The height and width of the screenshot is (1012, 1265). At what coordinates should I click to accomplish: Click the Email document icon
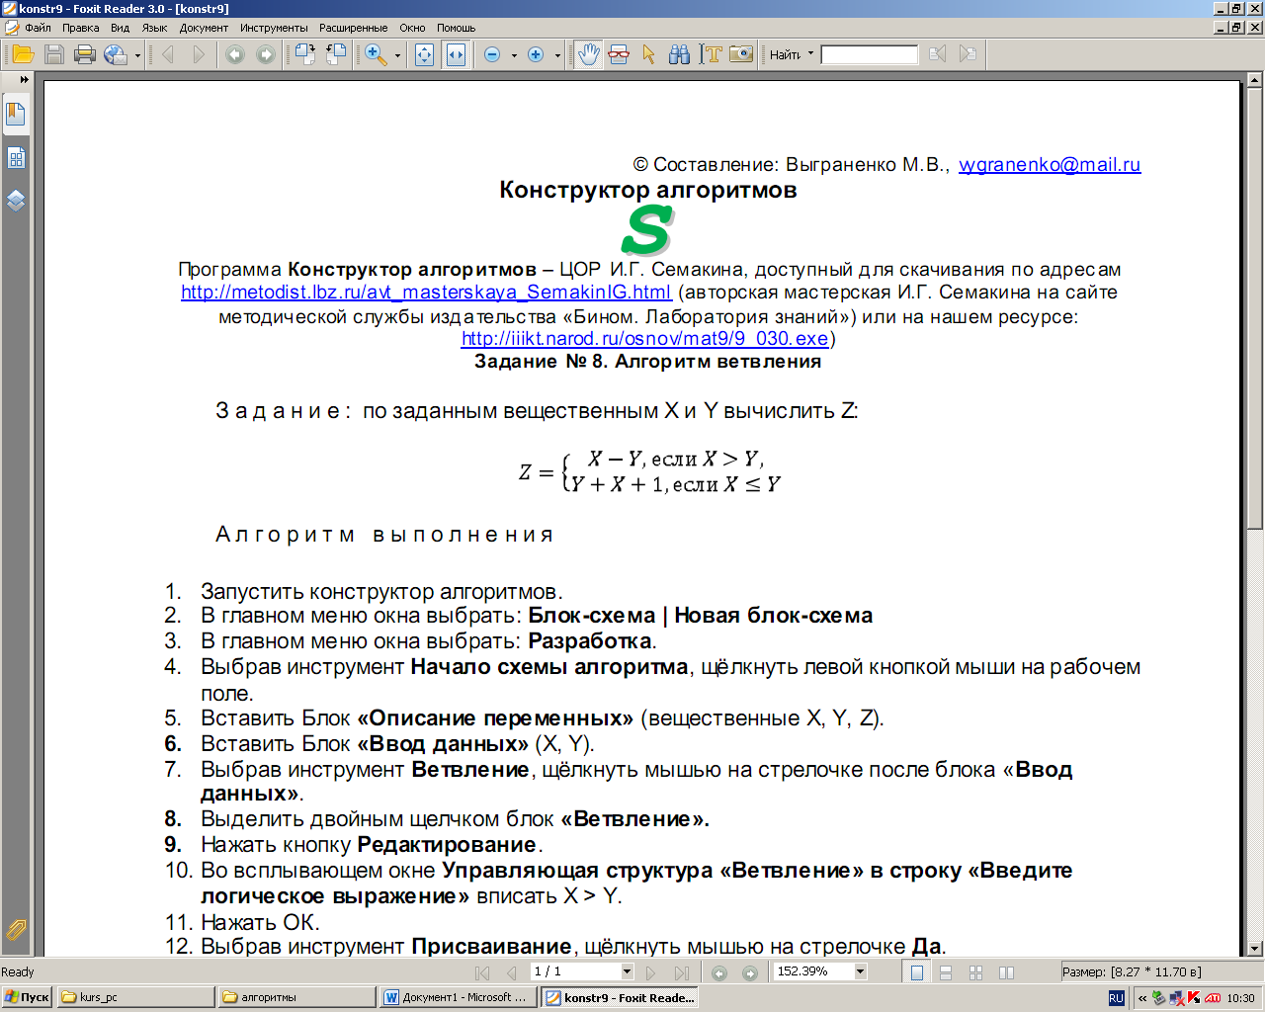[x=115, y=54]
